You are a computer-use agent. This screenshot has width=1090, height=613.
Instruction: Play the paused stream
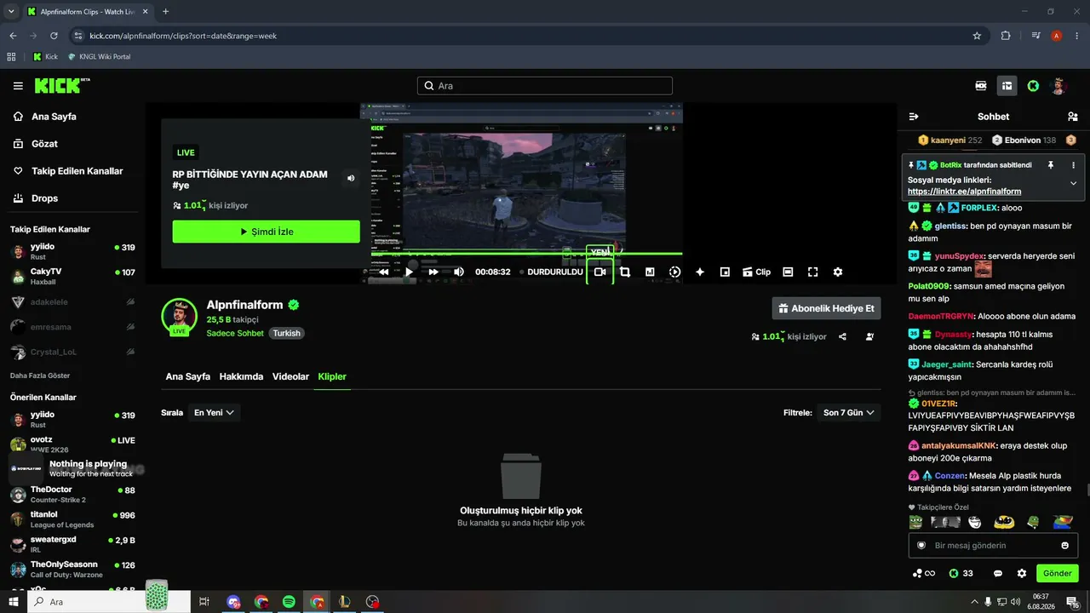pos(409,272)
